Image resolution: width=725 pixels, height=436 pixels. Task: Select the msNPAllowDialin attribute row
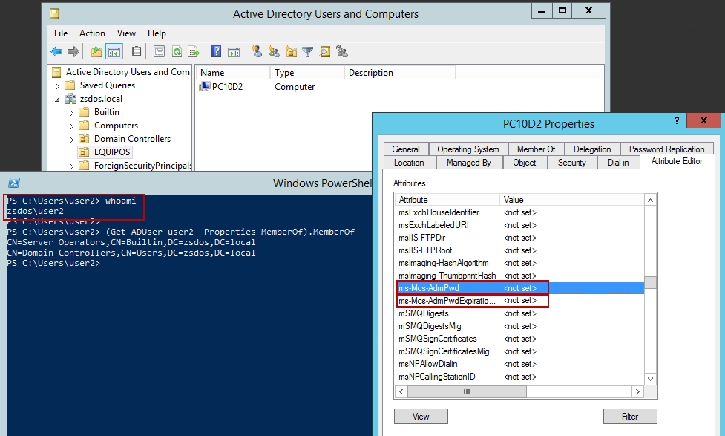tap(520, 364)
